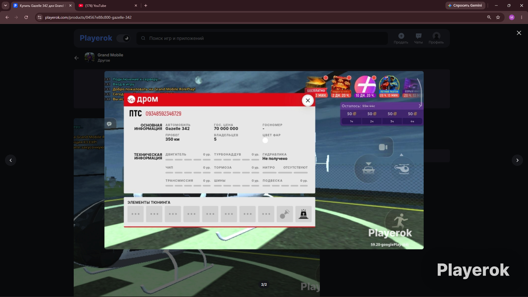Bookmark this page with the star icon
Image resolution: width=528 pixels, height=297 pixels.
tap(498, 17)
